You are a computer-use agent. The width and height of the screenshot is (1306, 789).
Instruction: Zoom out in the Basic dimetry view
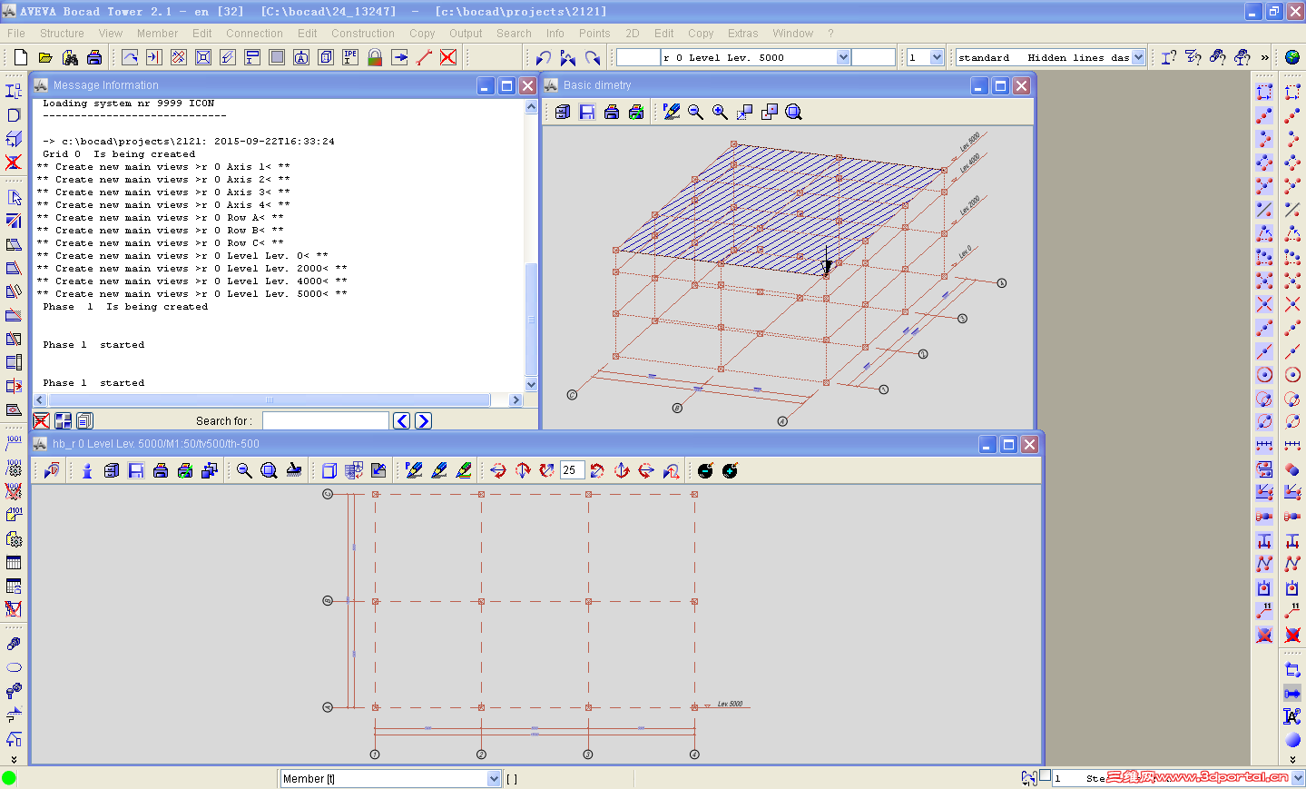696,112
